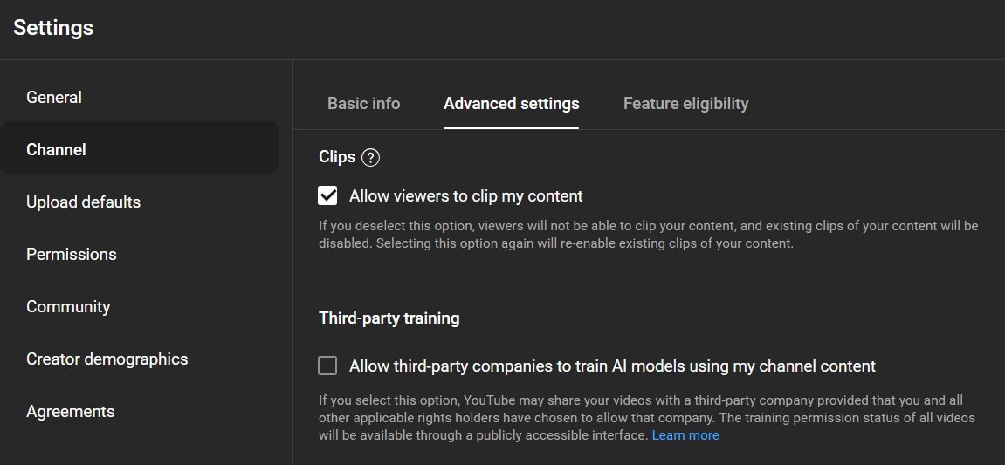Follow the Learn more link
This screenshot has height=465, width=1005.
(685, 435)
